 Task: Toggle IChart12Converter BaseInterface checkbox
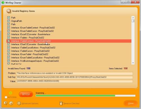[x=8, y=44]
